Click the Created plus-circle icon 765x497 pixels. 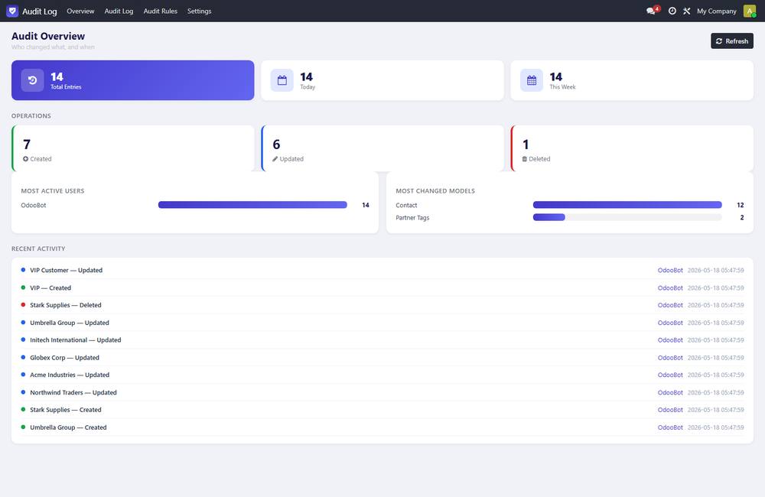coord(25,159)
